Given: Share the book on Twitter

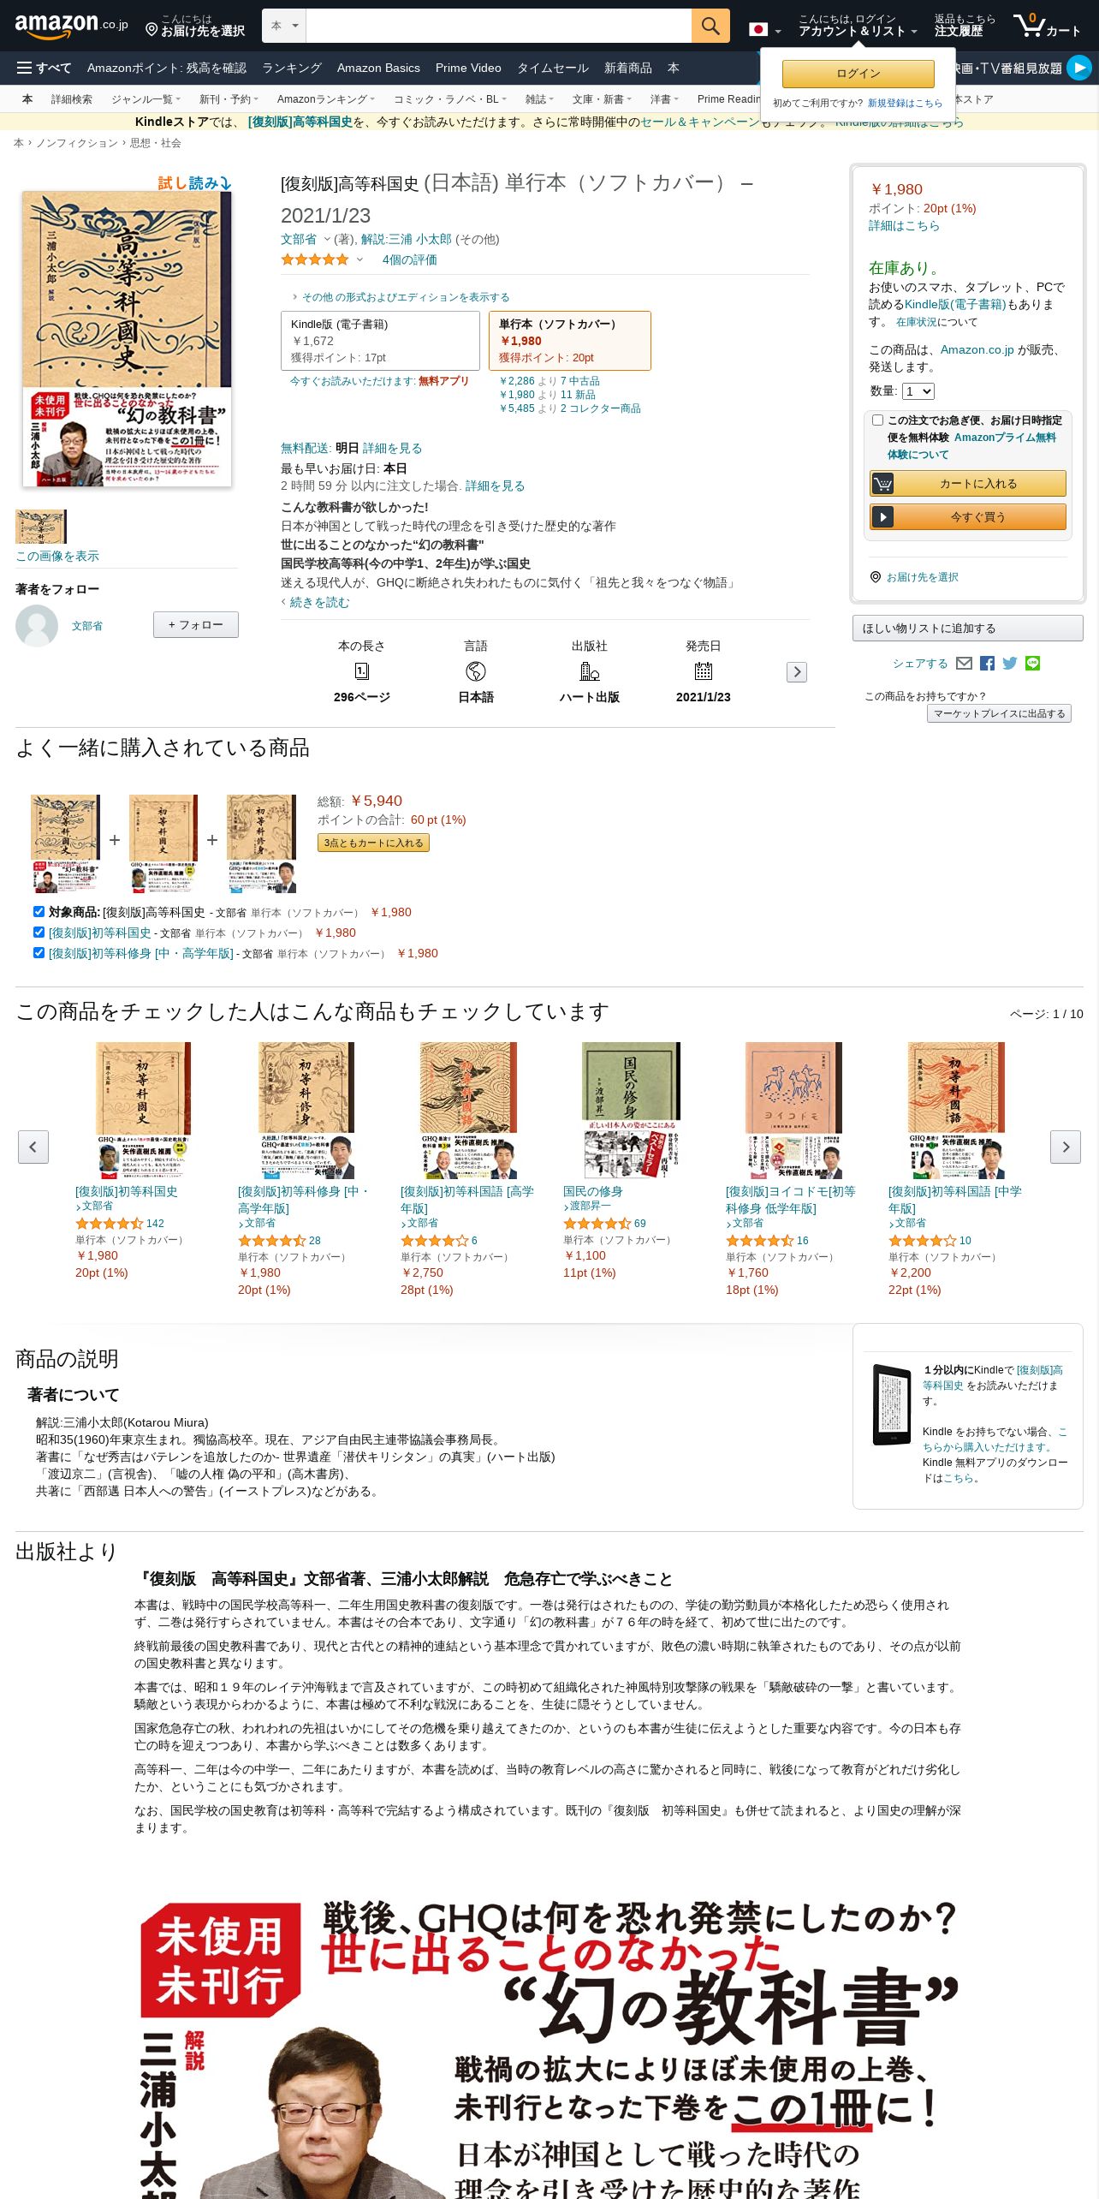Looking at the screenshot, I should click(x=1010, y=663).
